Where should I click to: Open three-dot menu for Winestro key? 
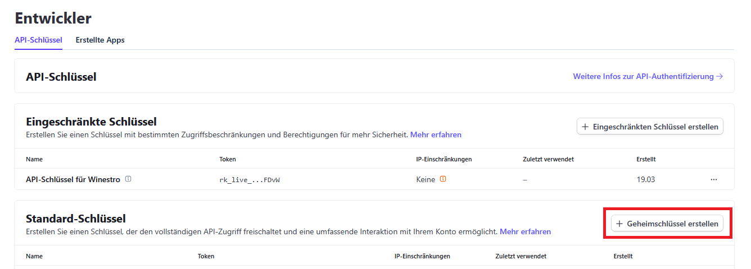click(713, 179)
